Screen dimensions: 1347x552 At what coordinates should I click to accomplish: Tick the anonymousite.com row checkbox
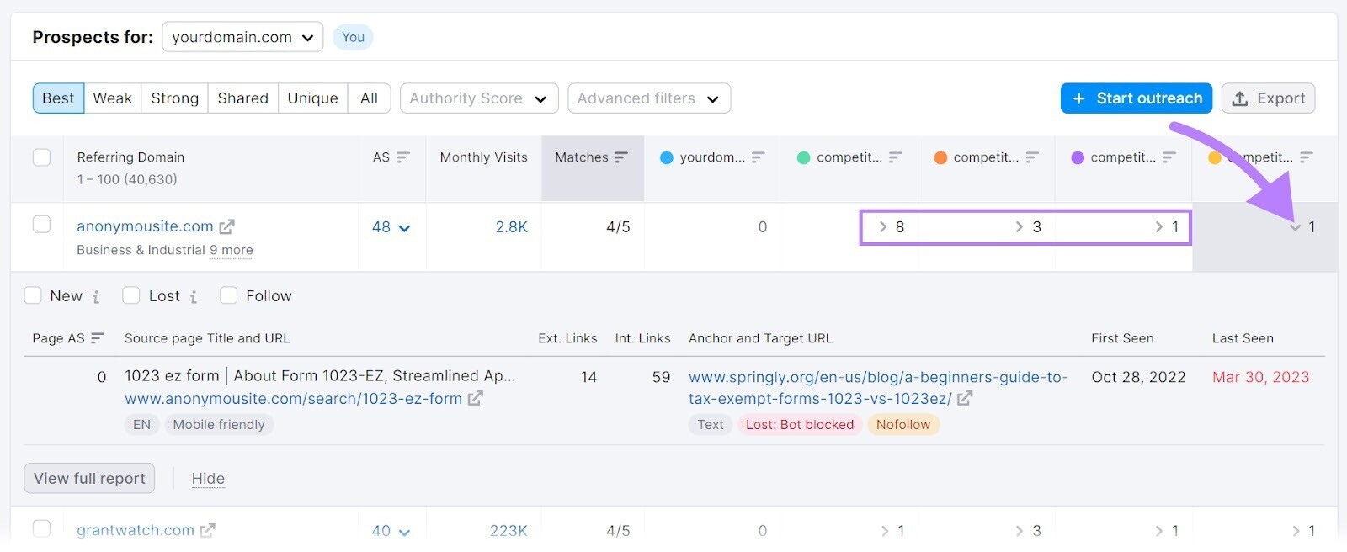41,225
